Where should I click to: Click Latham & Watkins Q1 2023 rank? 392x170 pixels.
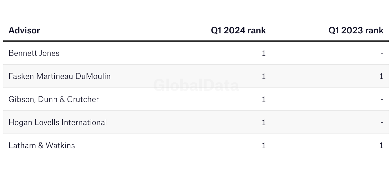(x=381, y=145)
